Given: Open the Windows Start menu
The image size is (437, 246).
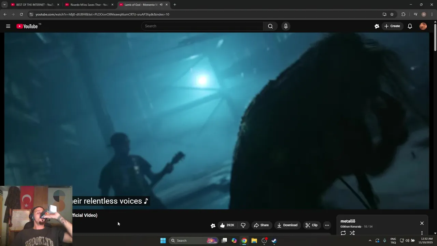Looking at the screenshot, I should (163, 241).
